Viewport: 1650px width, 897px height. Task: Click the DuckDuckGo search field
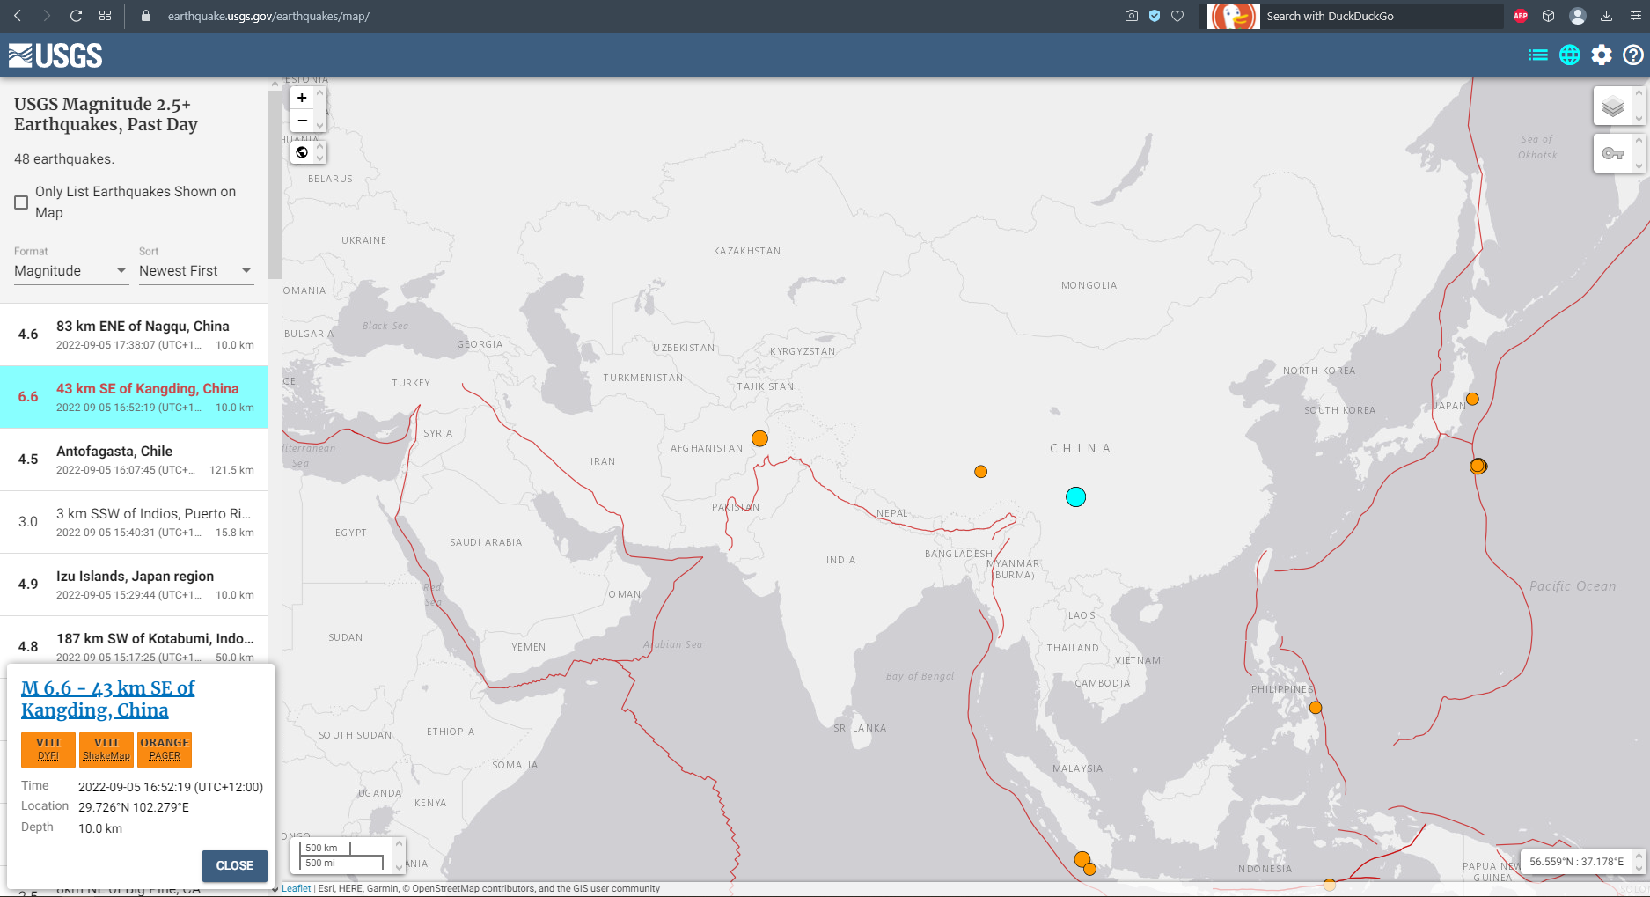[1382, 16]
